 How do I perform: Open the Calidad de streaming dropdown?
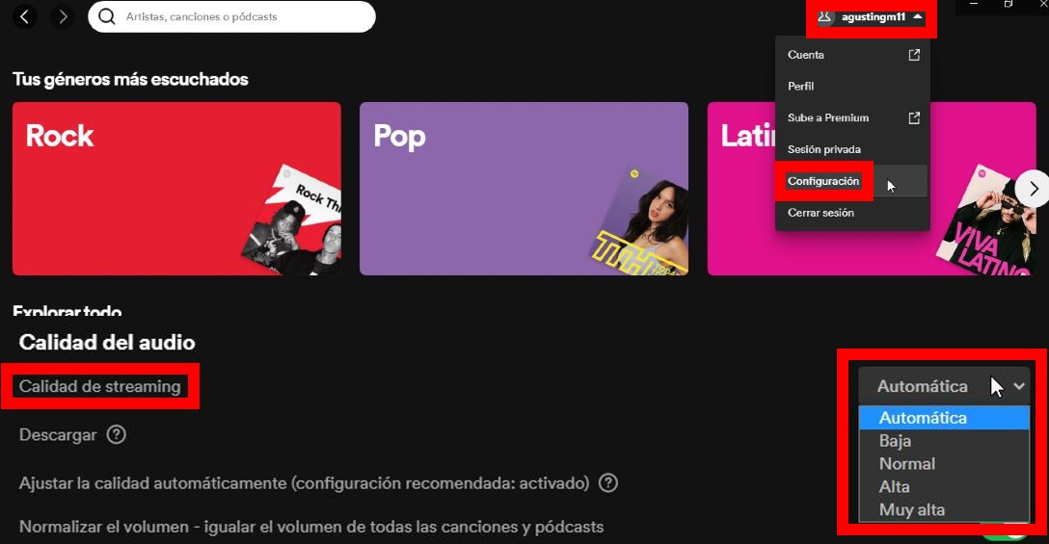point(944,386)
